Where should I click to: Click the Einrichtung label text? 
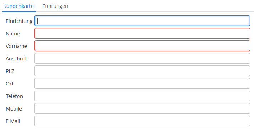[x=19, y=21]
